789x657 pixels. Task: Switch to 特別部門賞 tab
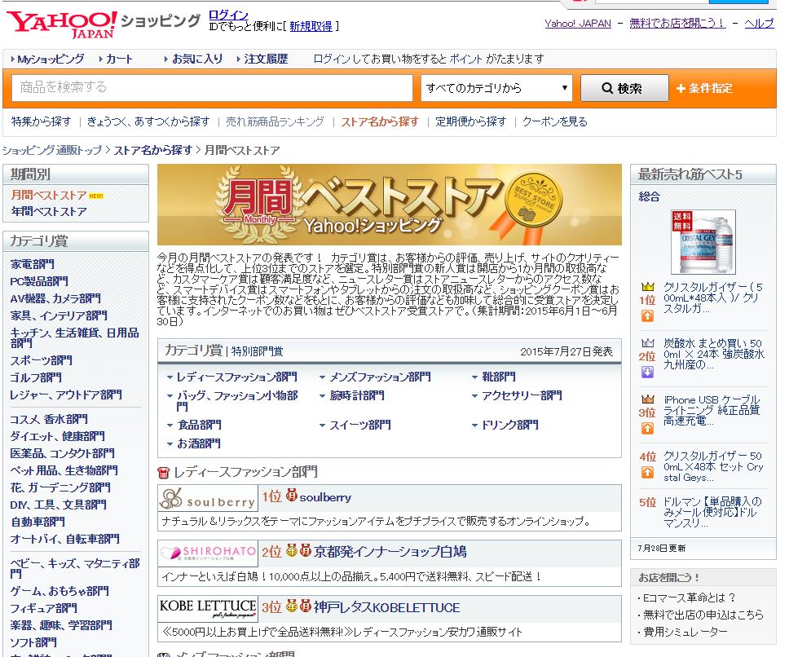257,351
